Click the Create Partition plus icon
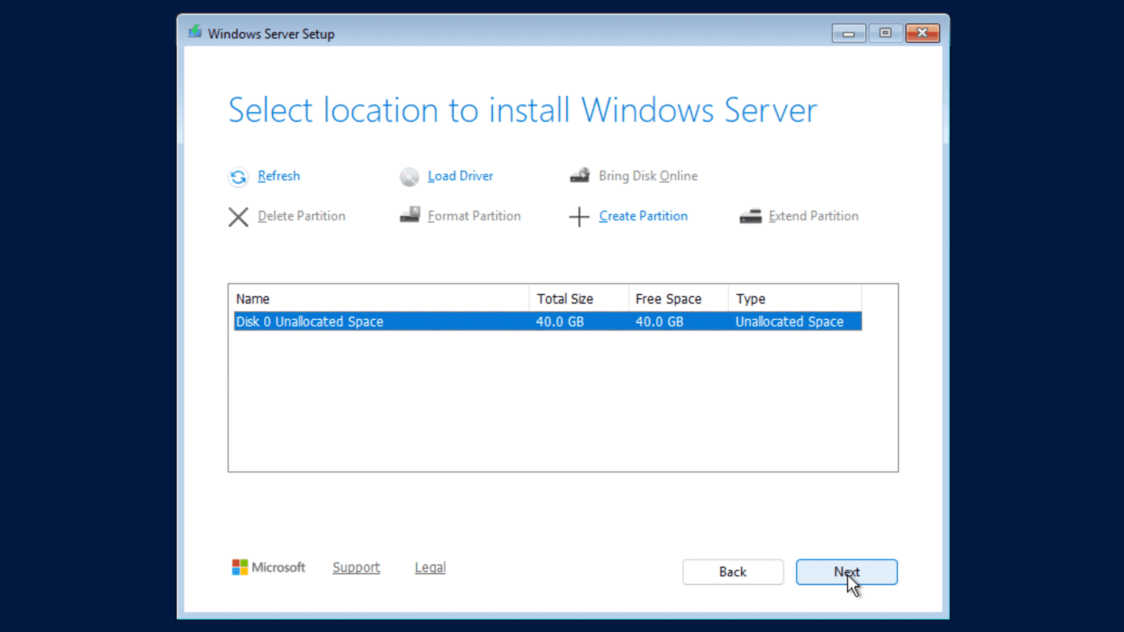 (x=579, y=217)
